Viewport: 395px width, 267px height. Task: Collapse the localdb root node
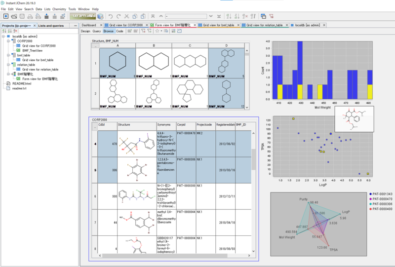tap(4, 36)
